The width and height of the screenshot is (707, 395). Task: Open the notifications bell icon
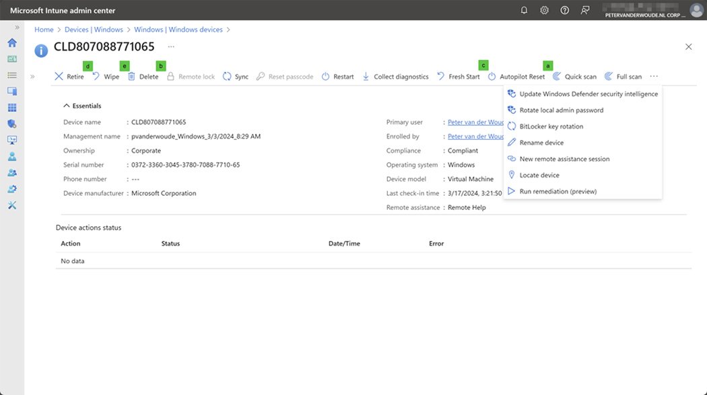(524, 10)
